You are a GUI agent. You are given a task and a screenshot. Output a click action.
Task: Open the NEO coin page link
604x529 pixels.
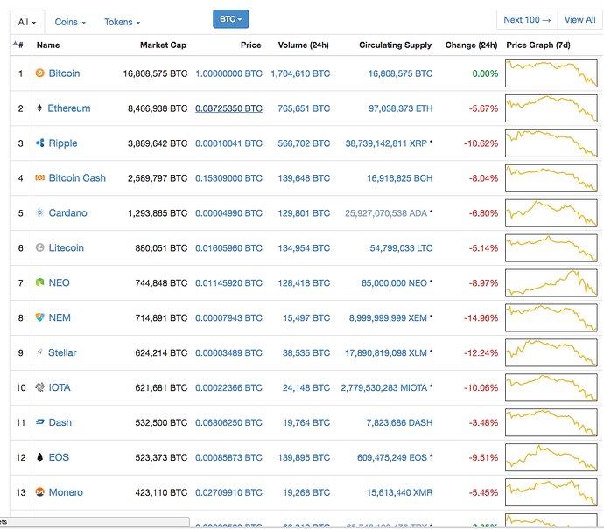coord(59,282)
